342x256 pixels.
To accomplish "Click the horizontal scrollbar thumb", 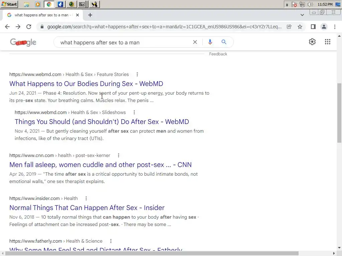I will pyautogui.click(x=152, y=253).
